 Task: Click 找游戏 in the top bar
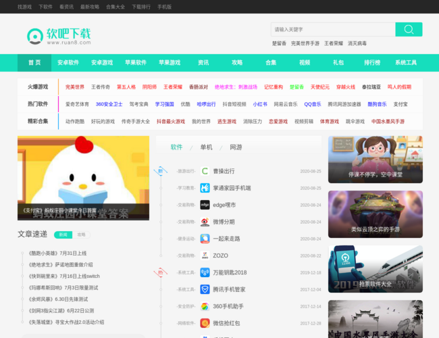tap(24, 7)
